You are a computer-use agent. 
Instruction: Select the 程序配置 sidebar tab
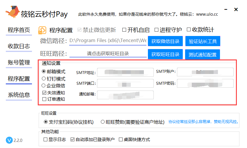19,79
